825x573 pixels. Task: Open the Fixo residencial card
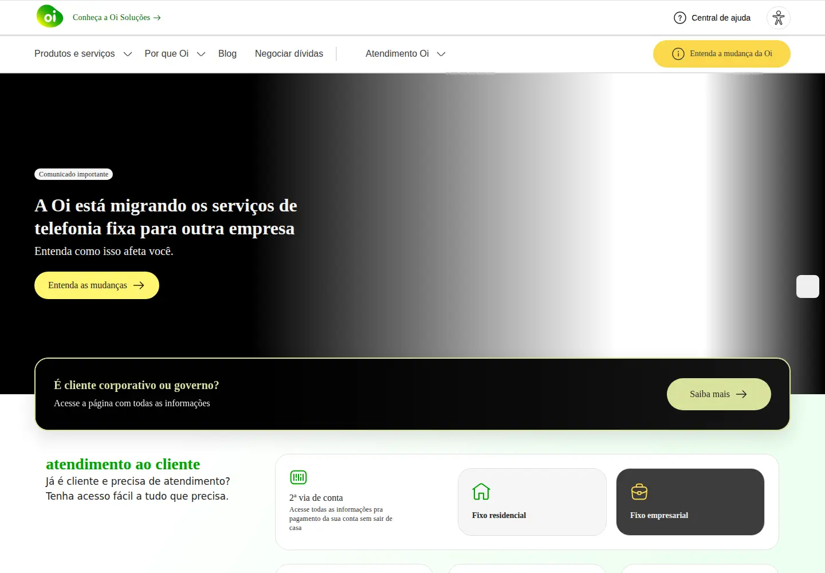pos(532,502)
